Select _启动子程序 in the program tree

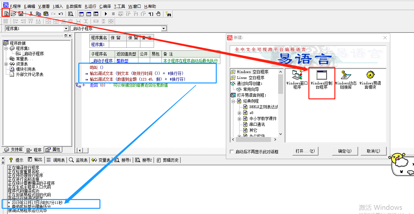(x=32, y=54)
